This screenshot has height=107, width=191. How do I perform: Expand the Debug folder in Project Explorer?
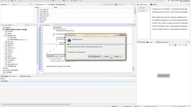point(4,34)
